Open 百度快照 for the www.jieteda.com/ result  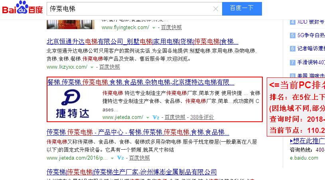175,117
